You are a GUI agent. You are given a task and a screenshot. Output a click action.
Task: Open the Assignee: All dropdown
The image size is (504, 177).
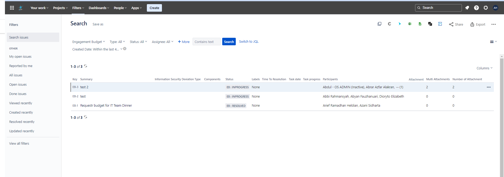coord(162,42)
